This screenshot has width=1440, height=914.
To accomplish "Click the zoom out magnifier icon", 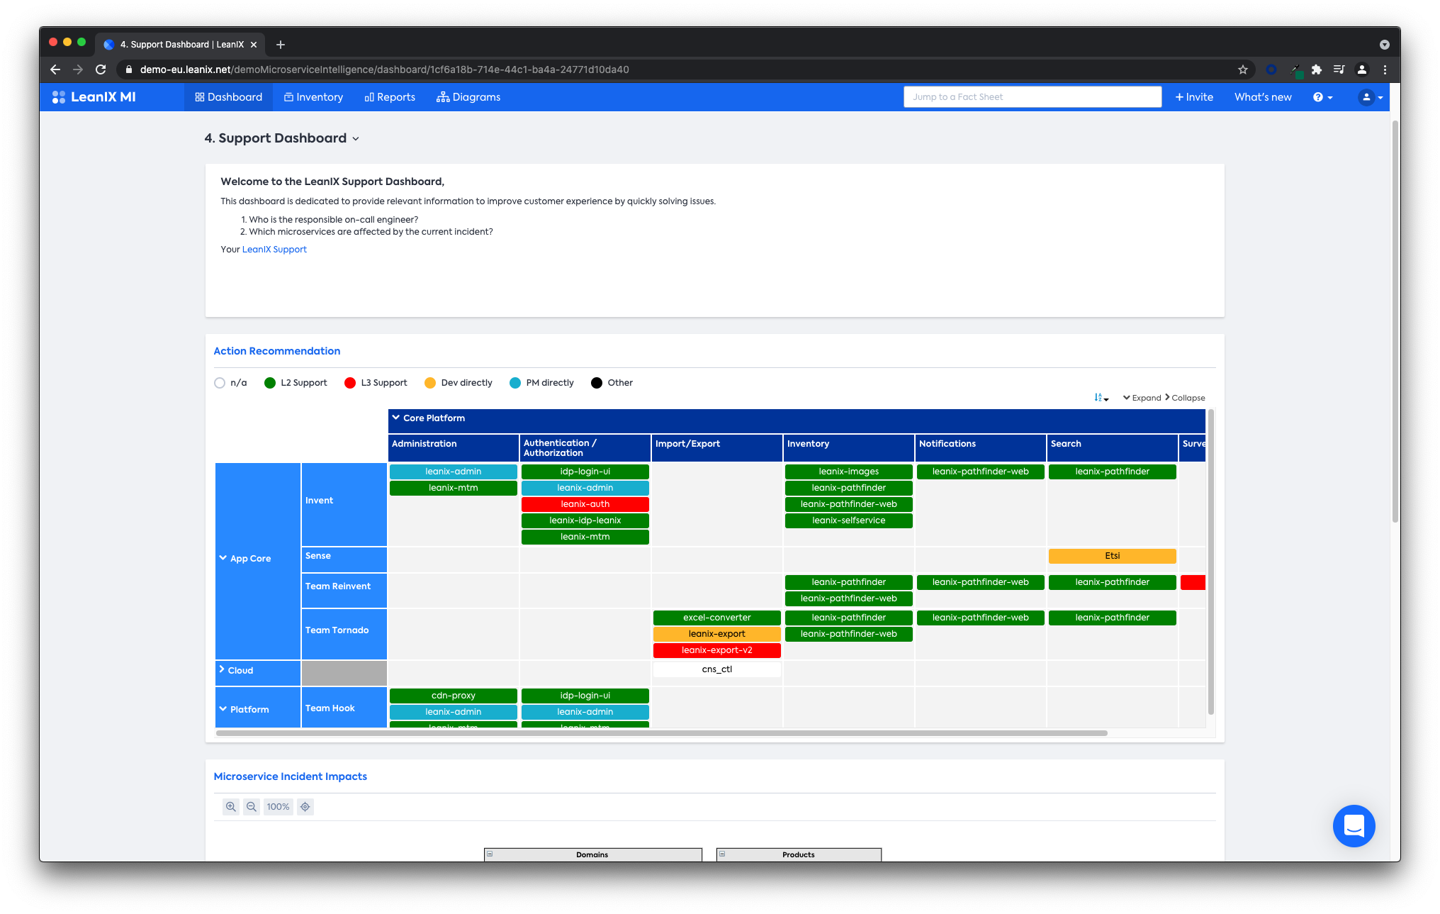I will click(251, 807).
